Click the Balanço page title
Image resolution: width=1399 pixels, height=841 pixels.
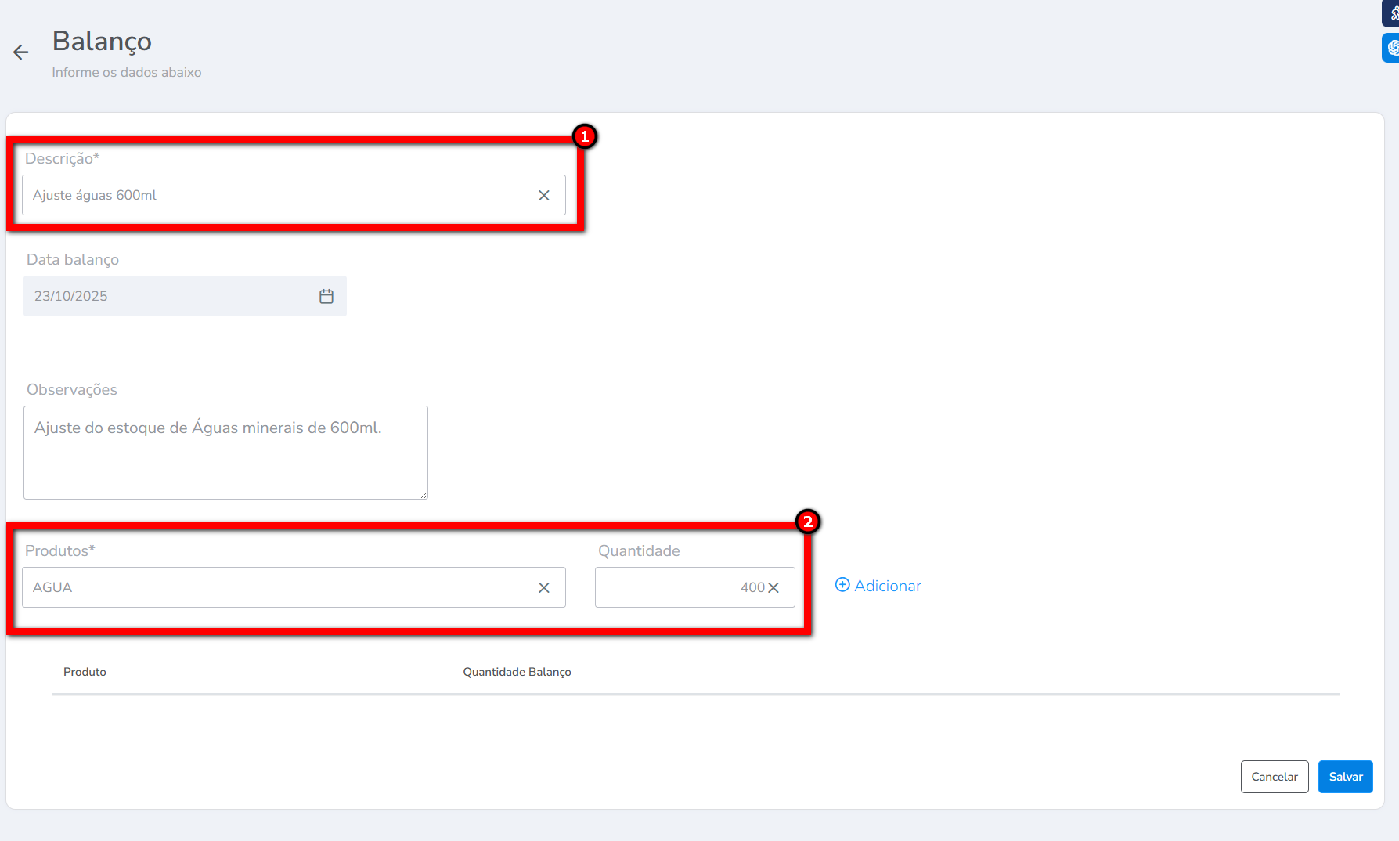click(102, 42)
